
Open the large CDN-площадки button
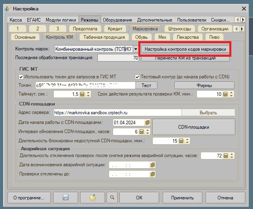194,127
